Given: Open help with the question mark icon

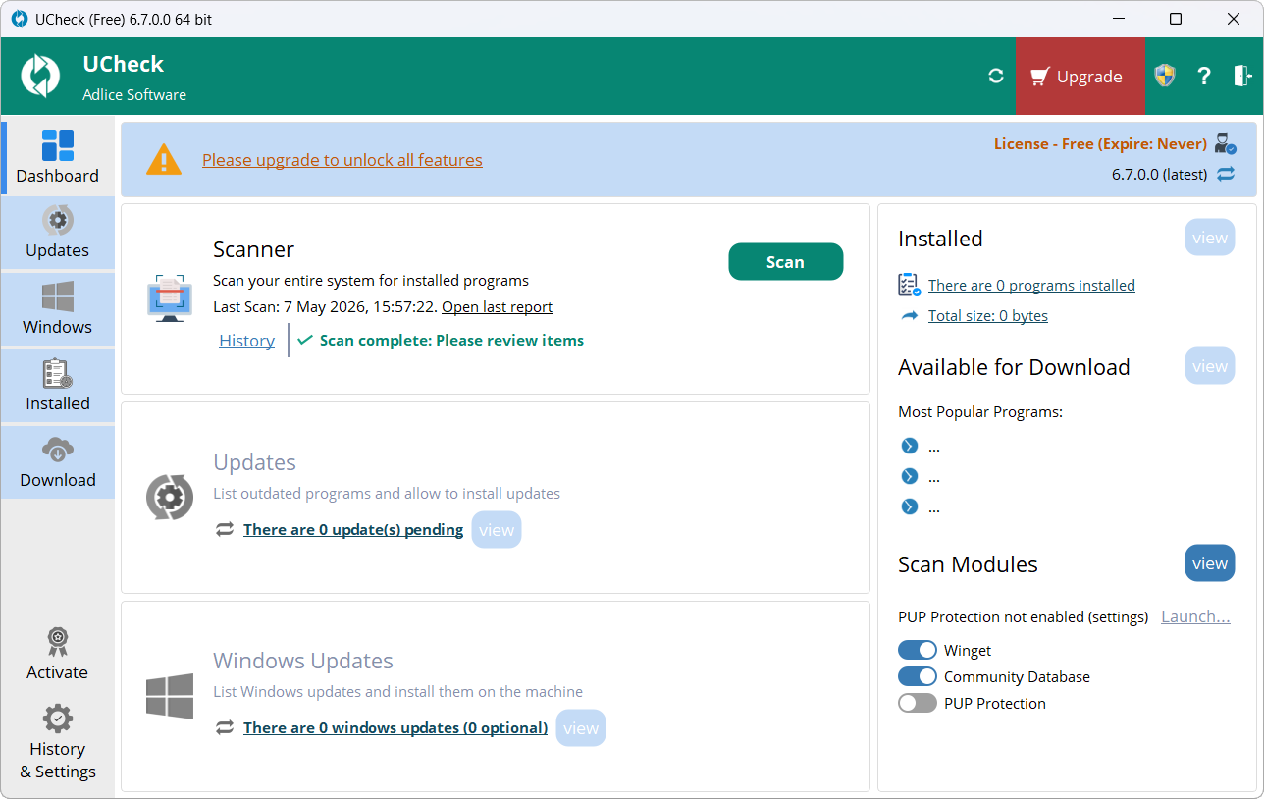Looking at the screenshot, I should tap(1204, 77).
